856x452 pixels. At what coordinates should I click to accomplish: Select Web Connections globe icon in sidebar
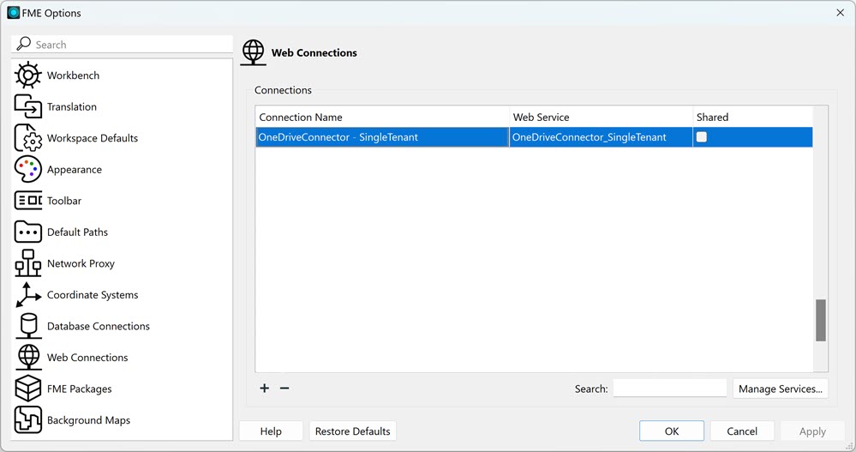point(28,357)
